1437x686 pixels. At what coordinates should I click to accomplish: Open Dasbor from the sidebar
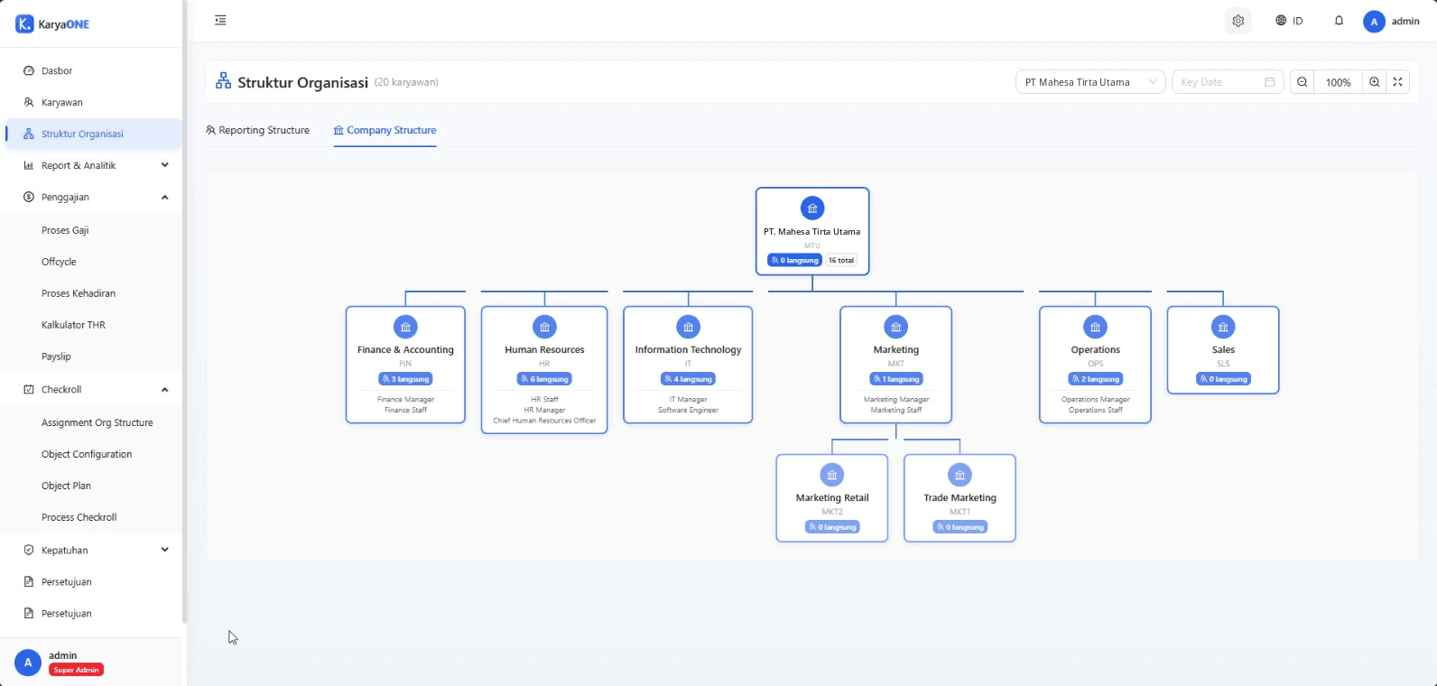point(93,70)
